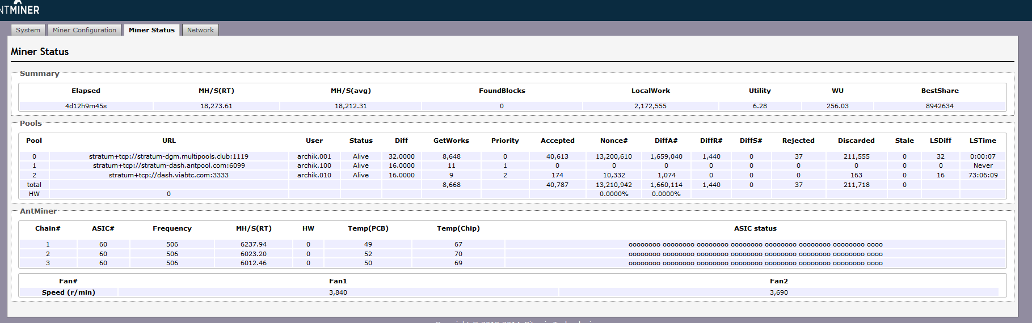Click the HW row label in Pools
Image resolution: width=1032 pixels, height=323 pixels.
[34, 194]
